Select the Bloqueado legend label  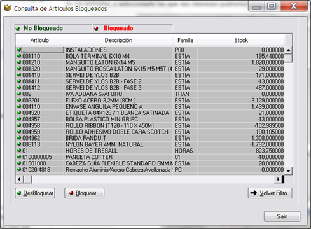[x=118, y=28]
